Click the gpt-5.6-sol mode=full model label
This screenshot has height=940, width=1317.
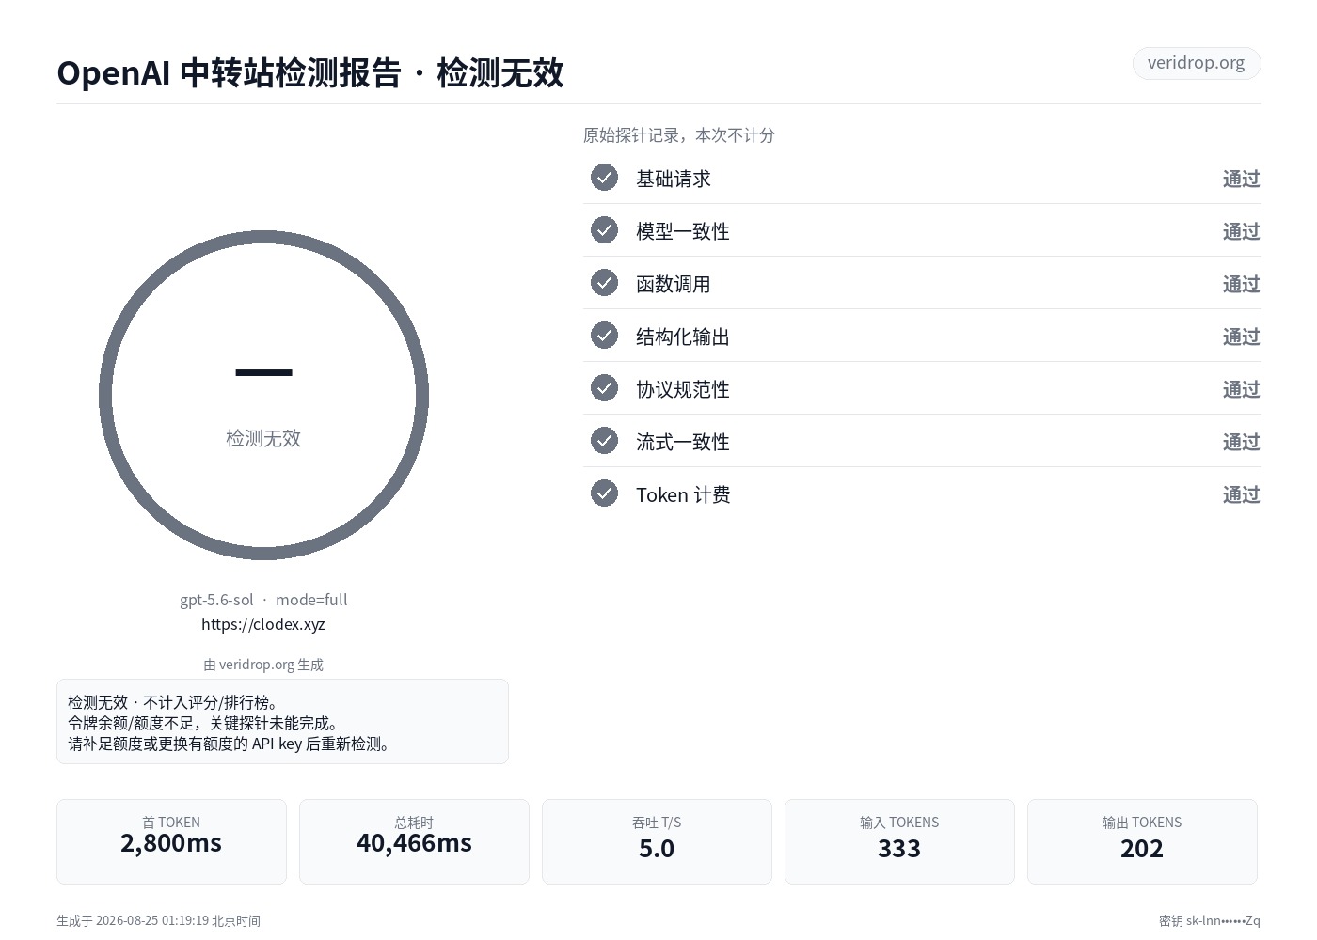point(263,600)
